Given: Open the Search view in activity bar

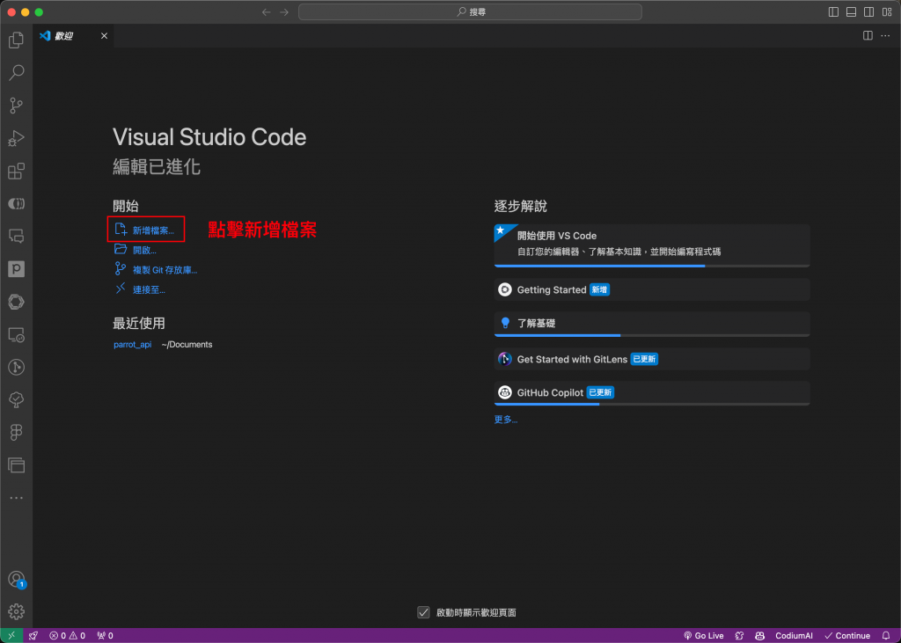Looking at the screenshot, I should point(16,72).
